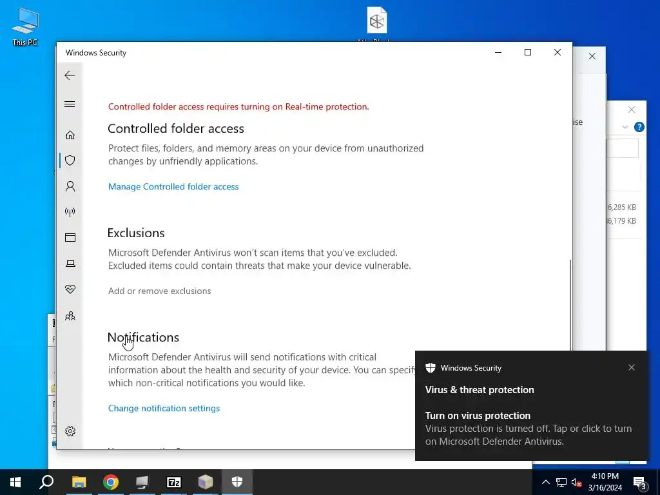Image resolution: width=660 pixels, height=495 pixels.
Task: Open Device performance & health heart icon
Action: point(70,289)
